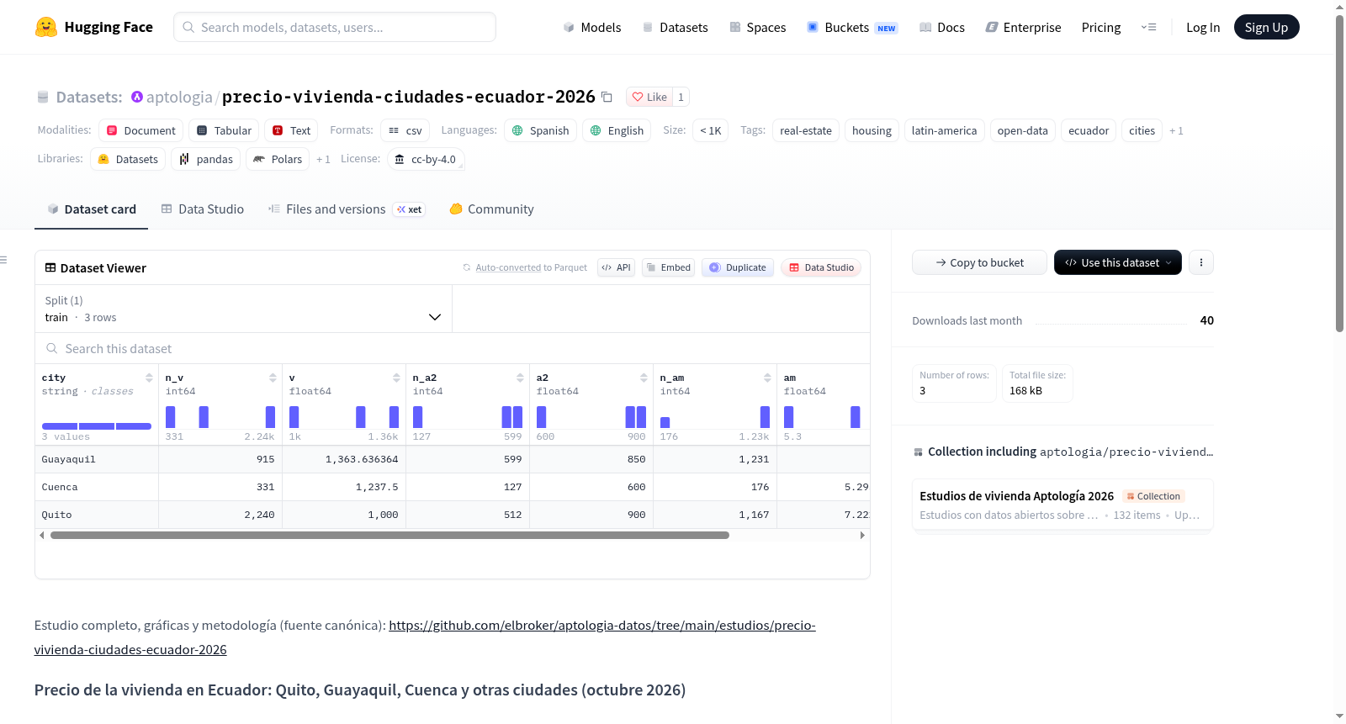Open the more options three-dot menu

1201,262
